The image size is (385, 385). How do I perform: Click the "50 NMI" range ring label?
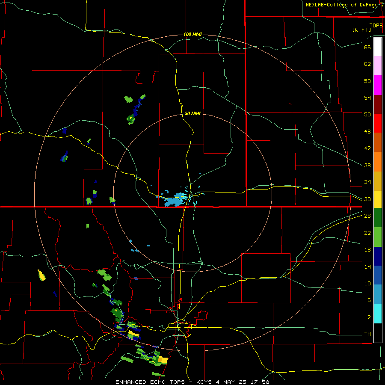click(192, 113)
